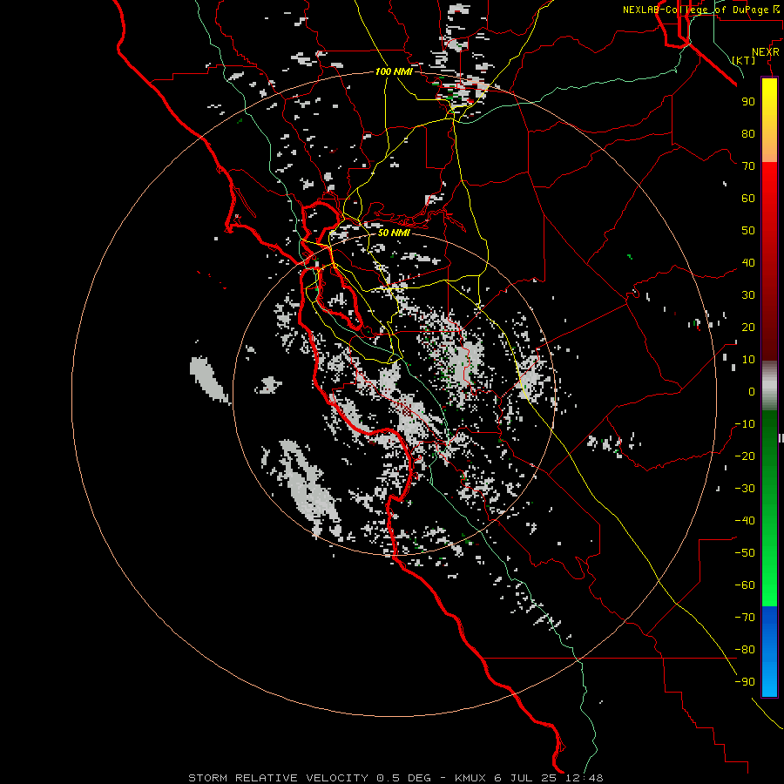Click the "50" value on the scale
The width and height of the screenshot is (784, 784).
tap(748, 231)
